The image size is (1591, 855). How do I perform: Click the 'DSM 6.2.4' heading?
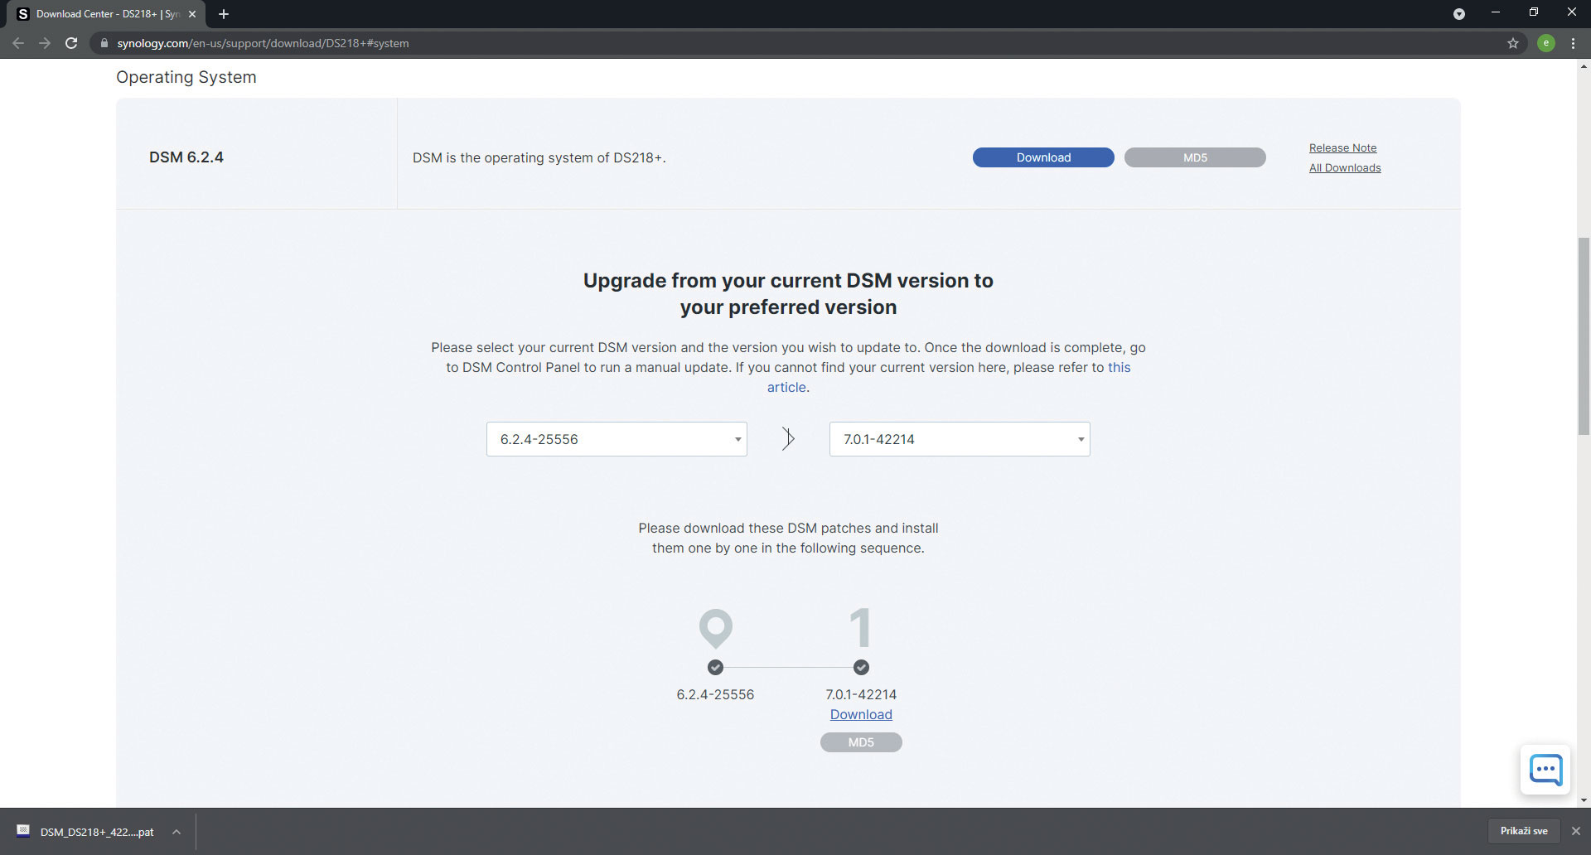(186, 157)
